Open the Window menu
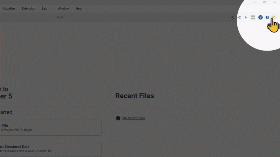The height and width of the screenshot is (157, 280). coord(63,8)
